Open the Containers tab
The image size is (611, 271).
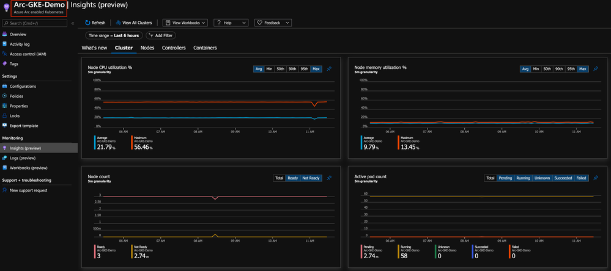(205, 48)
